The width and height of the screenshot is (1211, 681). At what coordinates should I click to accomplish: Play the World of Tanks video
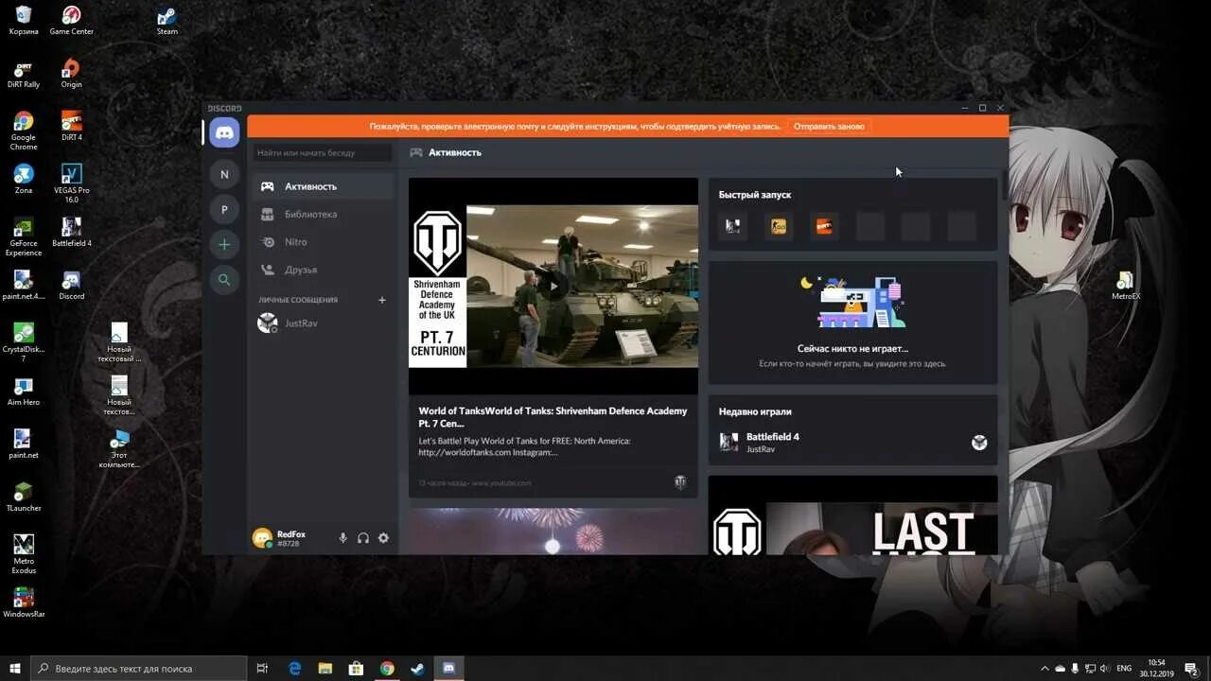pyautogui.click(x=553, y=286)
